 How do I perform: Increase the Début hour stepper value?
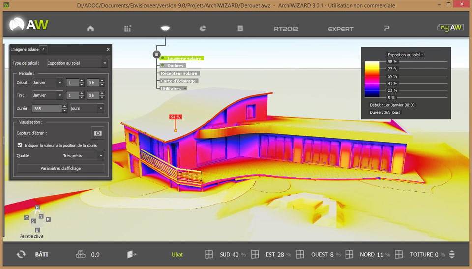click(x=102, y=81)
